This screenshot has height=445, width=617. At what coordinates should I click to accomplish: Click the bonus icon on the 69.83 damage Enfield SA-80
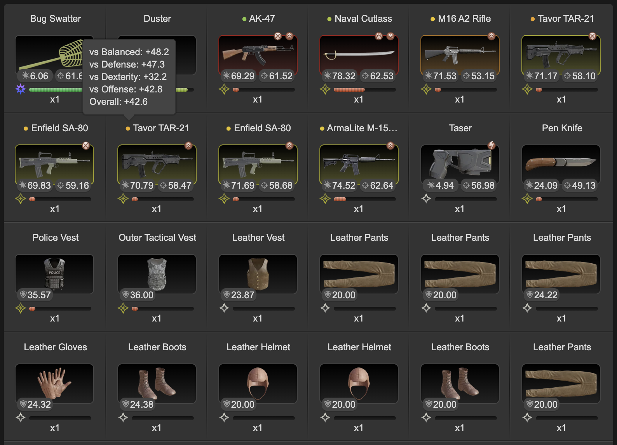[86, 146]
